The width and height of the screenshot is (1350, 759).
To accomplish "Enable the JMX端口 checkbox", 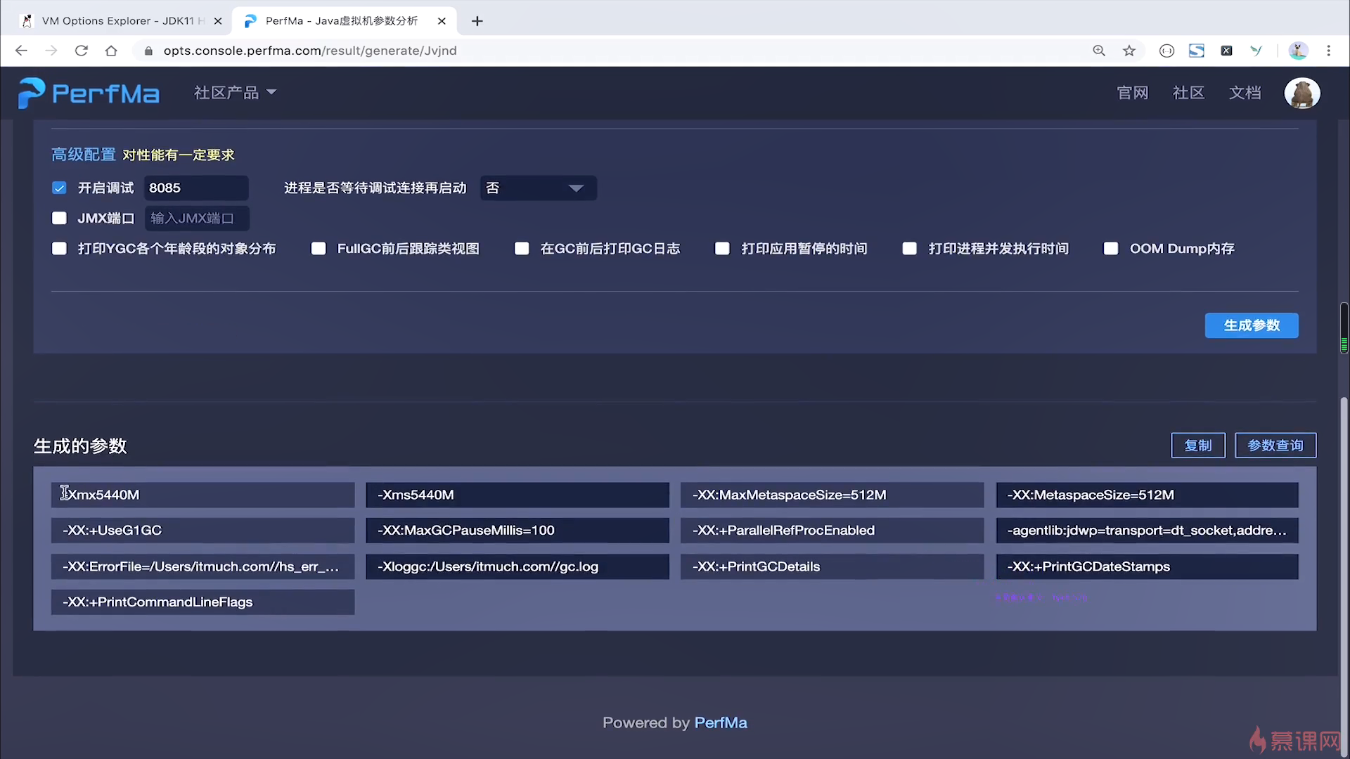I will click(59, 219).
